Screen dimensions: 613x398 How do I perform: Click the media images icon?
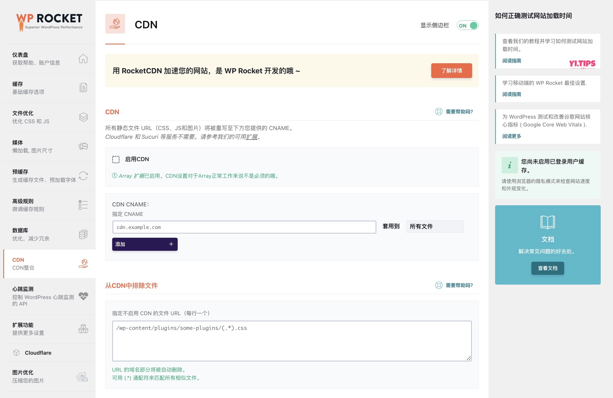point(83,146)
